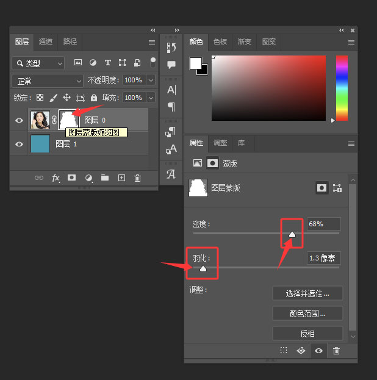377x380 pixels.
Task: Open the Paragraph Styles panel icon
Action: (x=171, y=132)
